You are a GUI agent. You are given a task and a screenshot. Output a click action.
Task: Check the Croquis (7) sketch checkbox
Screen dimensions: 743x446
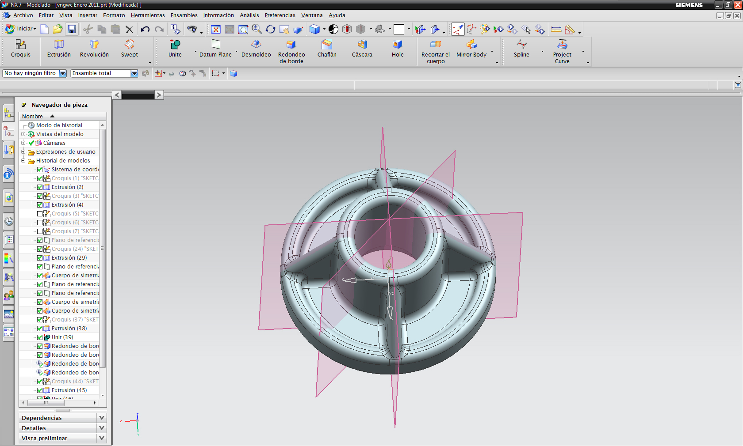click(x=40, y=231)
